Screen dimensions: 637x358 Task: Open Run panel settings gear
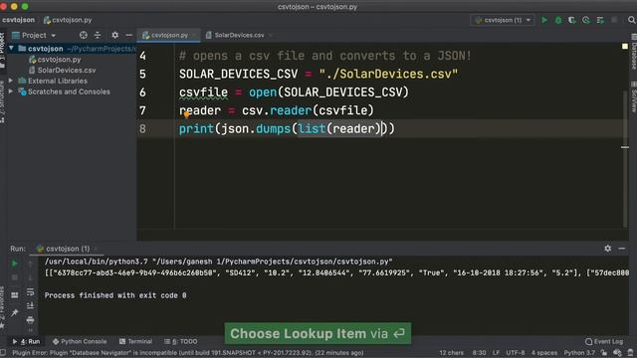pos(607,249)
